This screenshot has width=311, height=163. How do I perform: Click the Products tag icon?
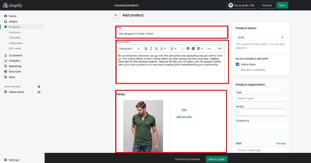pos(5,27)
